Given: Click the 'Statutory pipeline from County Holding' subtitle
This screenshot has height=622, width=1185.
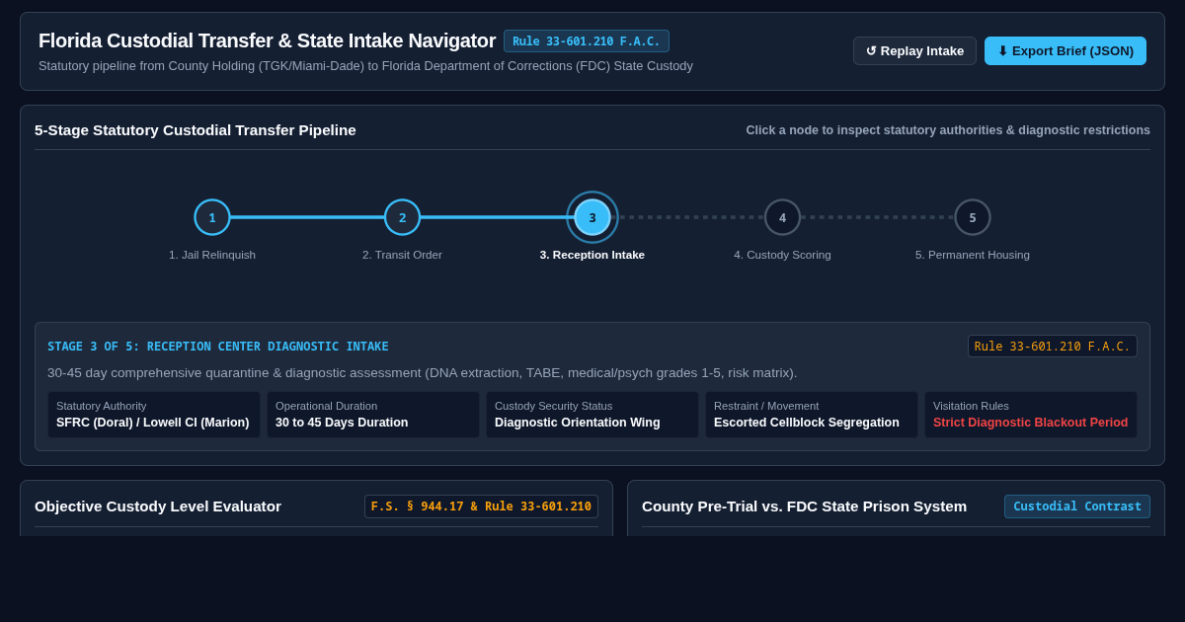Looking at the screenshot, I should 365,66.
